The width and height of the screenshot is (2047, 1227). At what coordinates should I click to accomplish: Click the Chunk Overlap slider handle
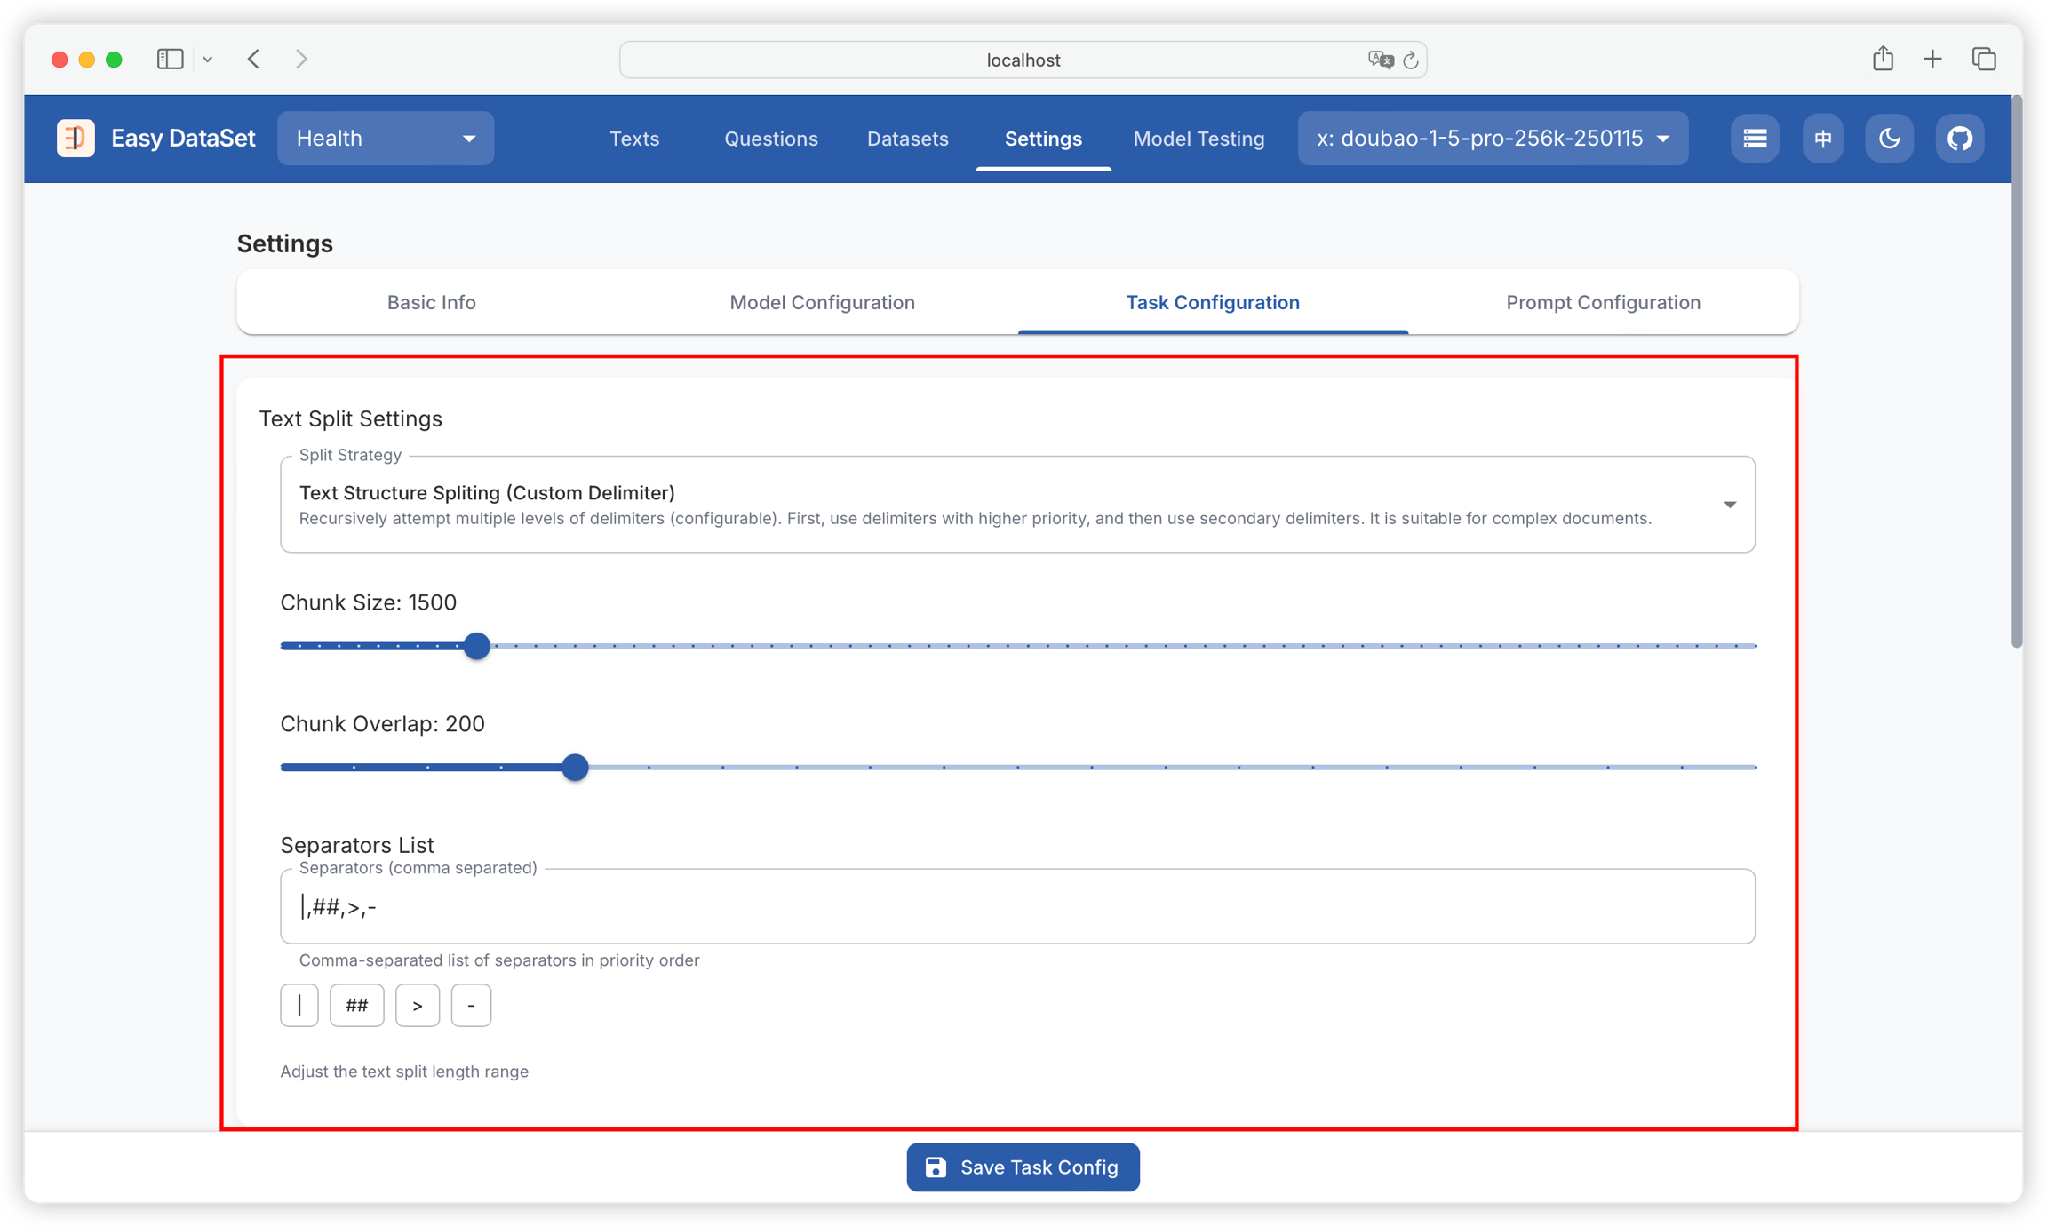tap(576, 767)
